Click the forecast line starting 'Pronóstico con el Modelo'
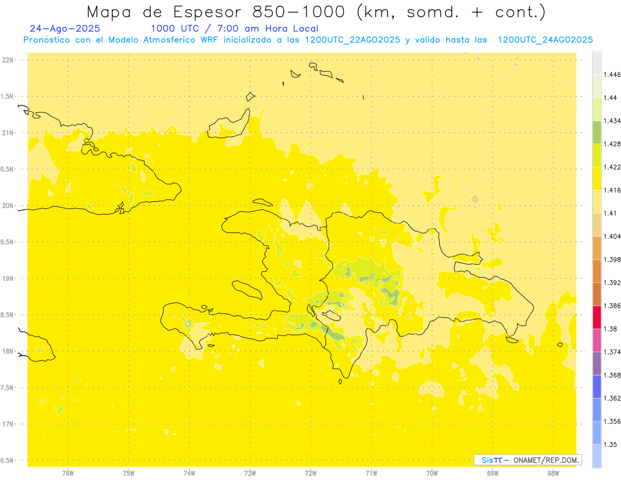This screenshot has width=621, height=480. point(308,40)
